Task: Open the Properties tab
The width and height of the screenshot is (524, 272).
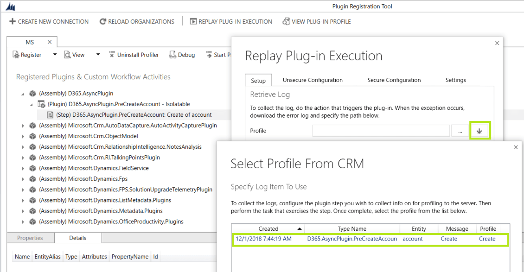Action: [31, 238]
